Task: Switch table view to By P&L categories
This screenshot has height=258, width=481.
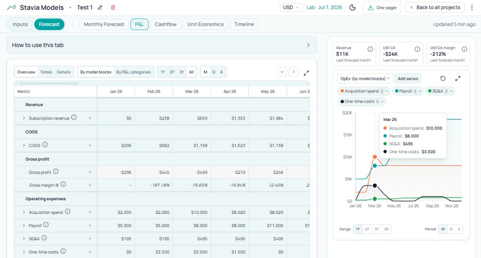Action: pos(133,72)
